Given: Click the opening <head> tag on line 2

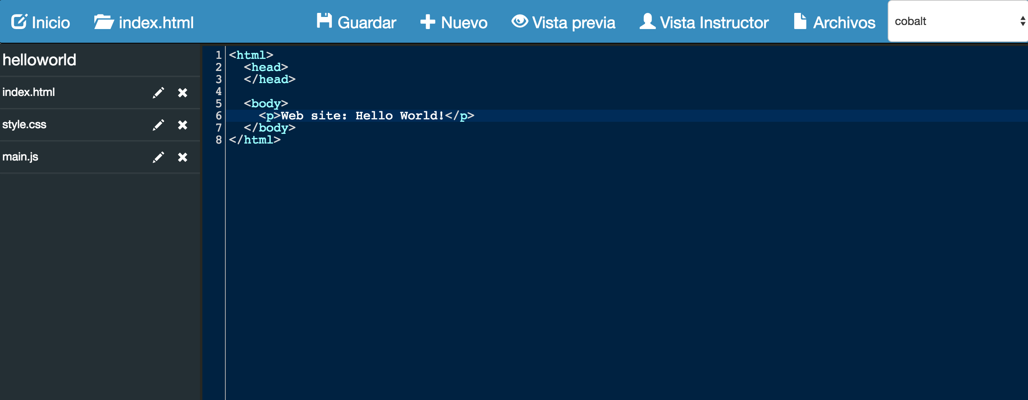Looking at the screenshot, I should click(266, 67).
